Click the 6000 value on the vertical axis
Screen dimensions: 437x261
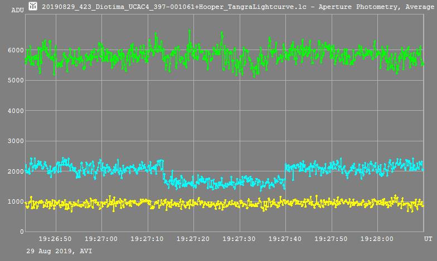pos(16,50)
